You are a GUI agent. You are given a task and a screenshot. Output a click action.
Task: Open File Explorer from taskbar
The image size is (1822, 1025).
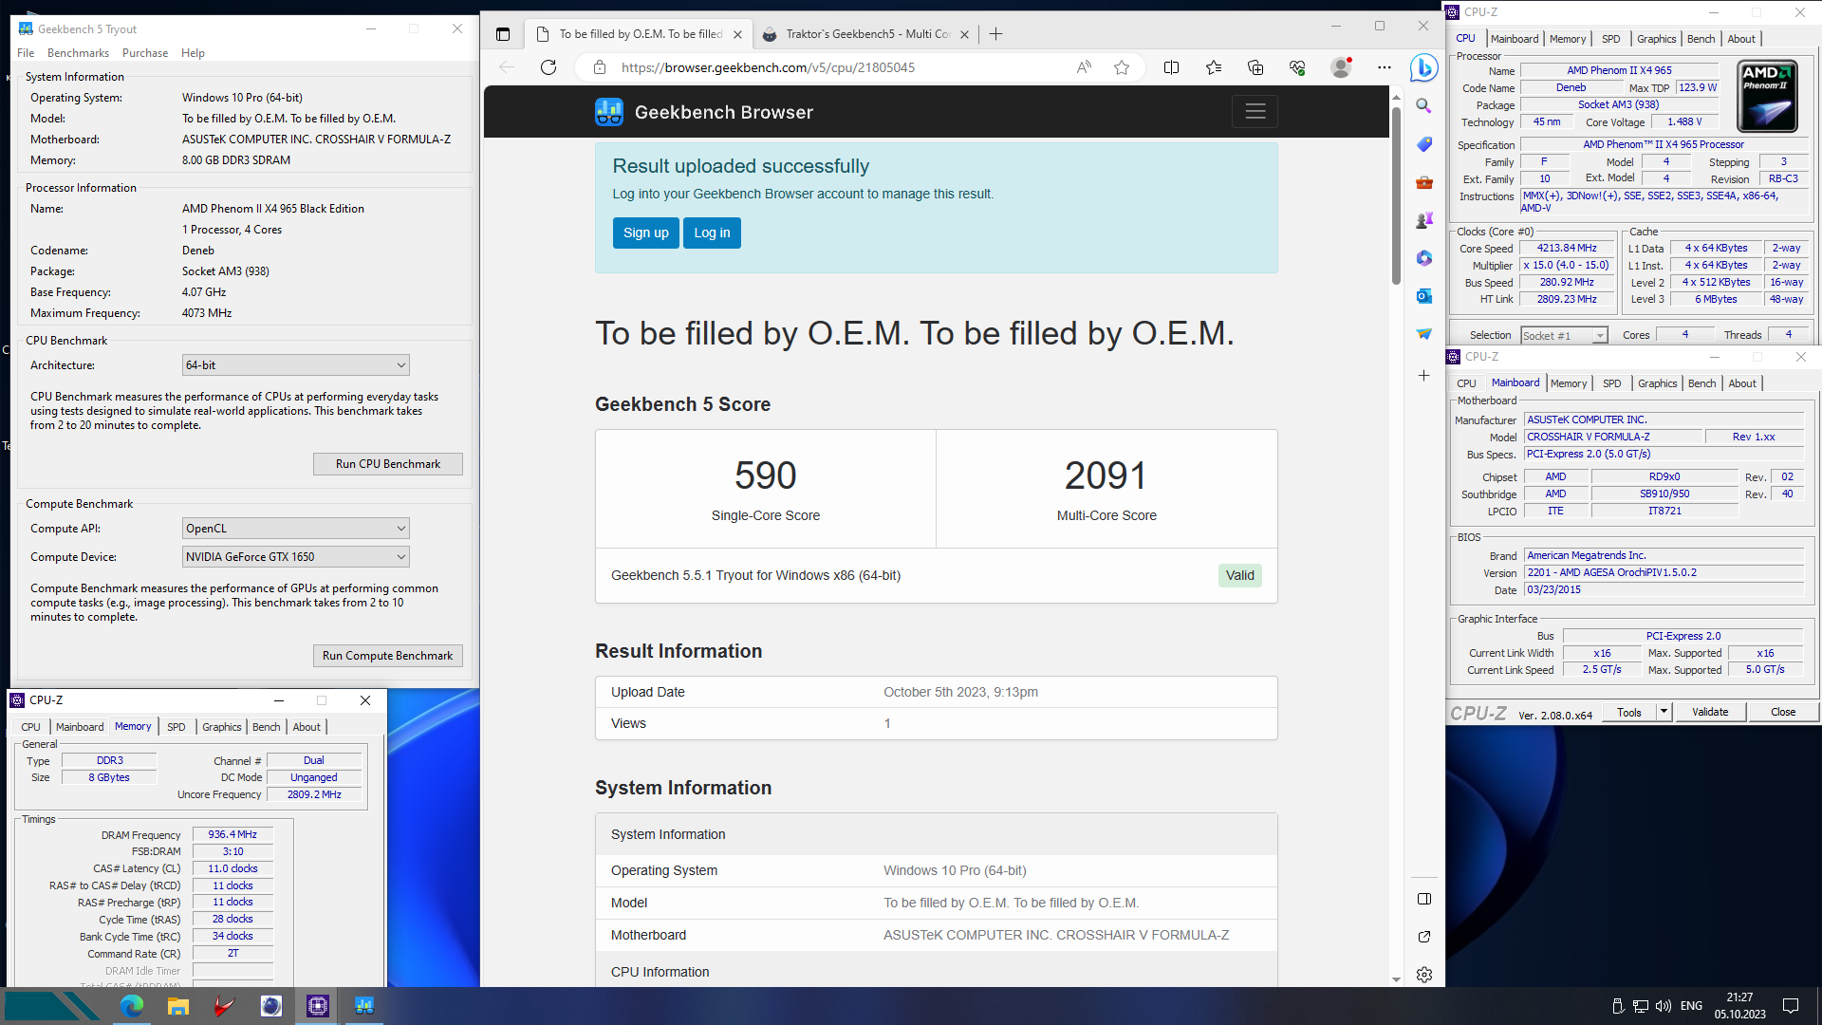coord(178,1006)
